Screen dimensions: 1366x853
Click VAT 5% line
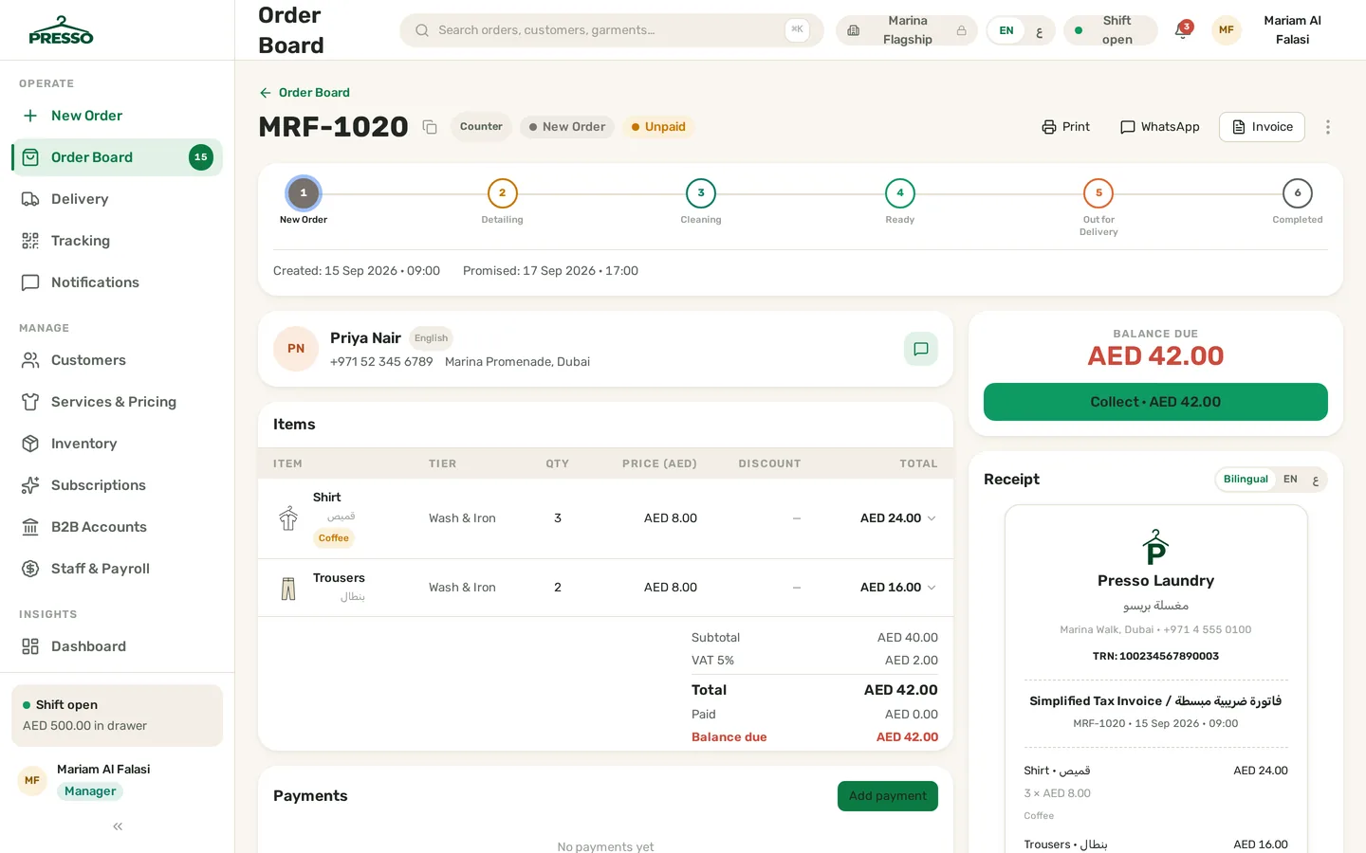click(x=814, y=661)
